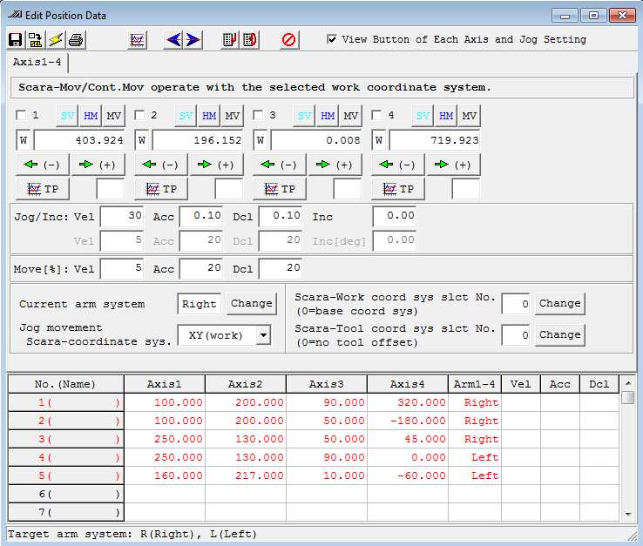Image resolution: width=643 pixels, height=546 pixels.
Task: Click the second red document toolbar icon
Action: pos(250,40)
